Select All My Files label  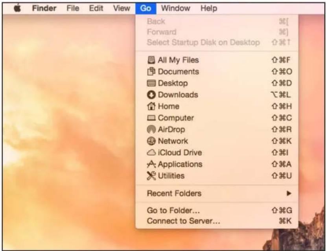pyautogui.click(x=179, y=60)
